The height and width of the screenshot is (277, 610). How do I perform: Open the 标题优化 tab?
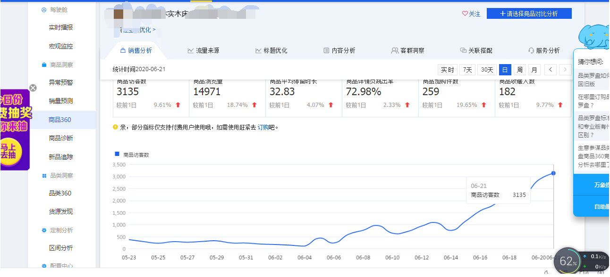(271, 50)
